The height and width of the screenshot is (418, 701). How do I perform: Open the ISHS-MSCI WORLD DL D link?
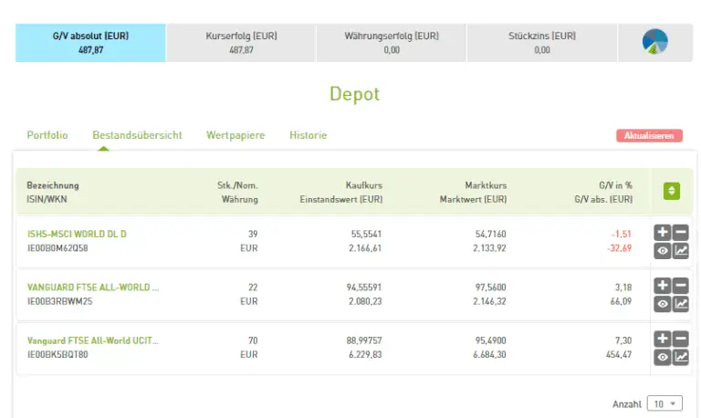(x=77, y=234)
